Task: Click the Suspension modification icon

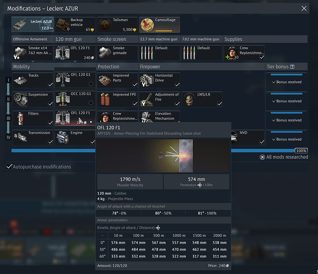Action: point(33,99)
